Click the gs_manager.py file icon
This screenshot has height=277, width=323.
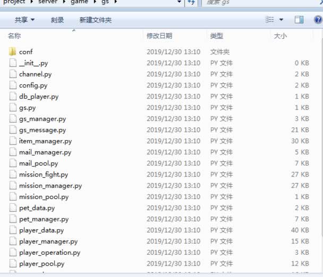[x=13, y=119]
